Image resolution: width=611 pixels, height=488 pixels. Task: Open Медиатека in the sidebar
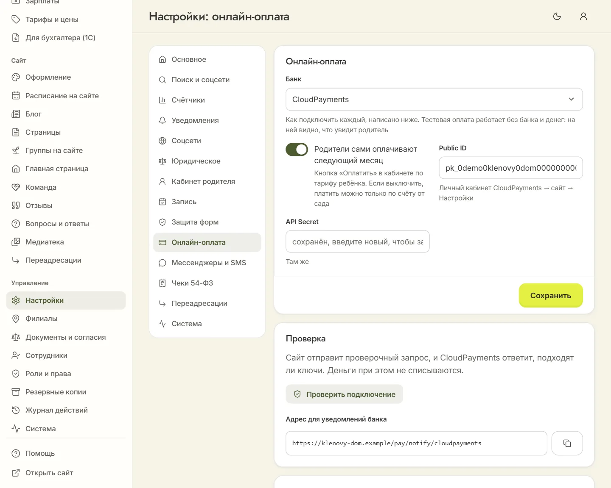pyautogui.click(x=66, y=242)
